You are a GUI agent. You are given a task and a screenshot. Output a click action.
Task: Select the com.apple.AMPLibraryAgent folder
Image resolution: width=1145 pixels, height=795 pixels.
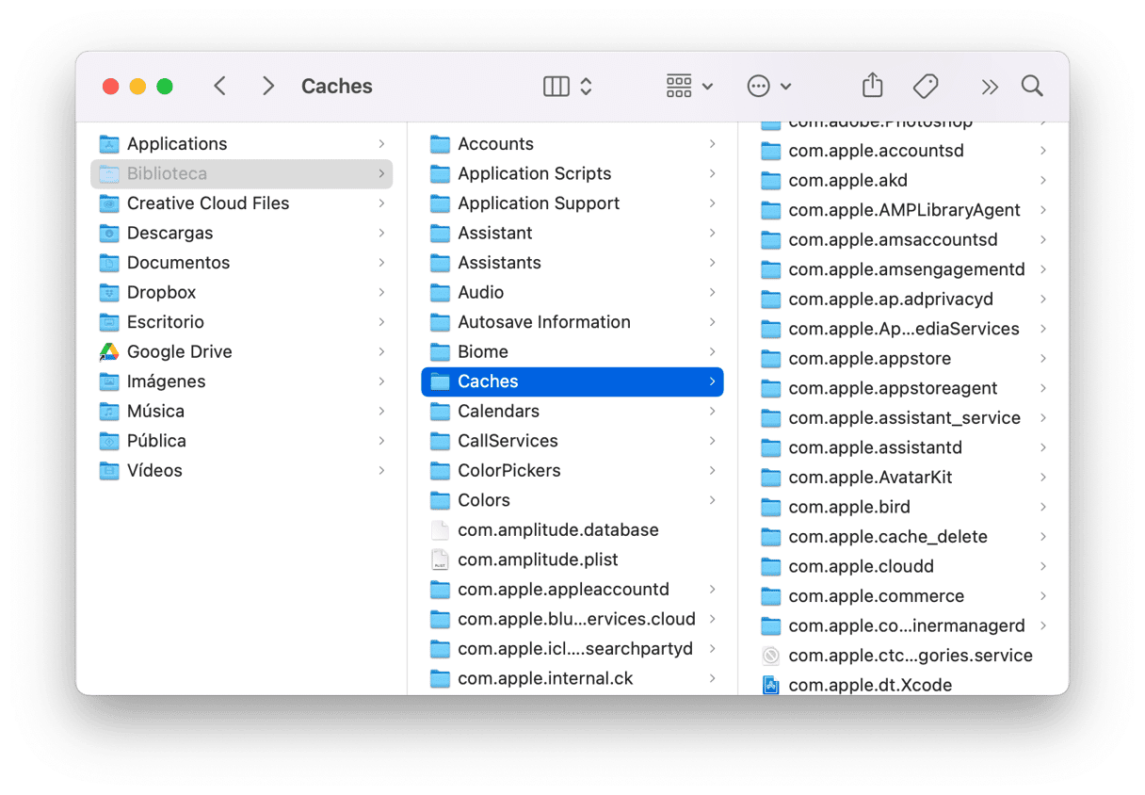(x=905, y=210)
